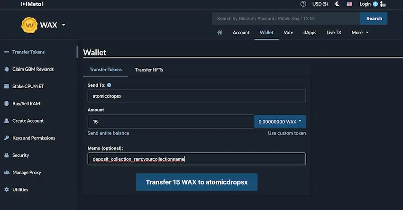Screen dimensions: 403x210
Task: Click the Keys and Permissions key icon
Action: (7, 138)
